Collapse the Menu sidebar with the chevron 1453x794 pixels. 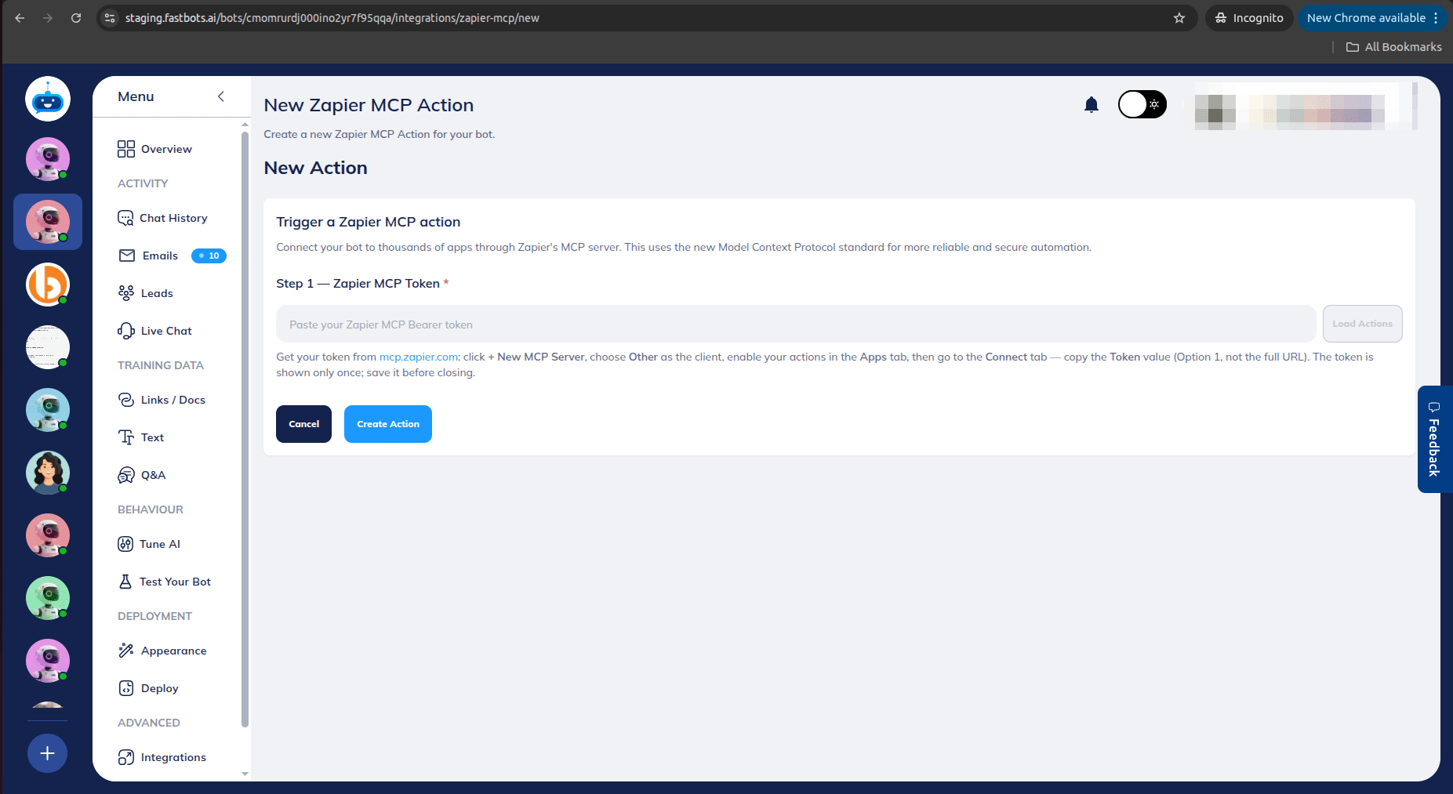point(221,96)
